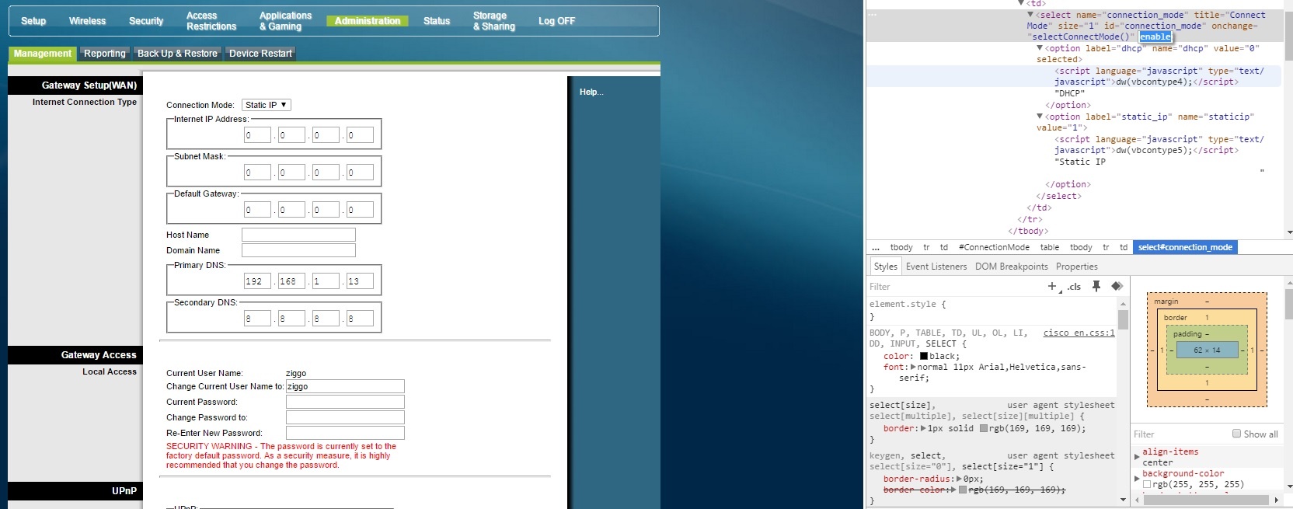
Task: Expand computed background-color property
Action: (1137, 479)
